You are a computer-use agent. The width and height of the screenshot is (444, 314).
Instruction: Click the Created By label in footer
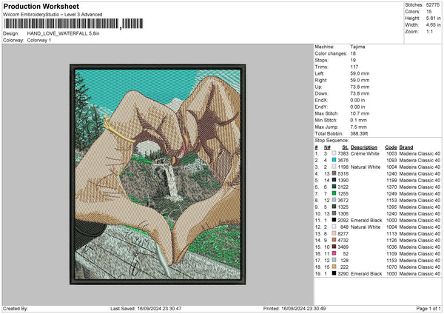(x=16, y=308)
